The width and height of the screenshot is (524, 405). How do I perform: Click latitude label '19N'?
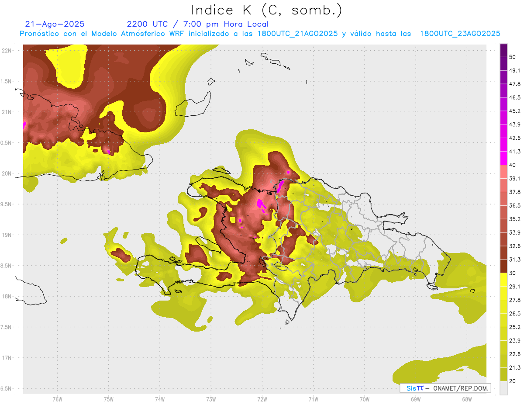(7, 235)
